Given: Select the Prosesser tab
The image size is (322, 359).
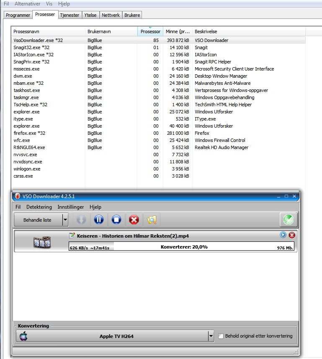Looking at the screenshot, I should point(45,14).
